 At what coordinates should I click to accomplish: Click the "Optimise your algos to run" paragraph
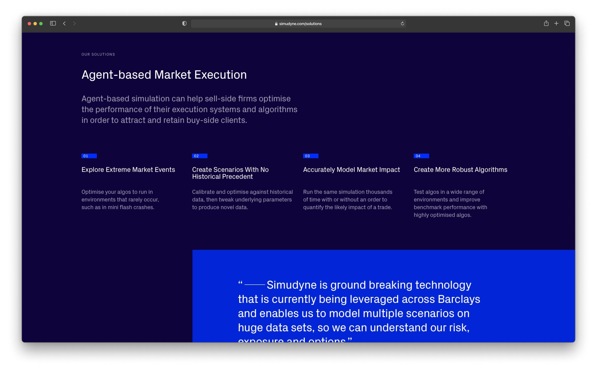pyautogui.click(x=120, y=199)
